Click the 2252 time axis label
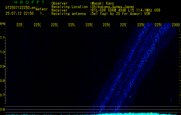This screenshot has height=115, width=181. [37, 25]
